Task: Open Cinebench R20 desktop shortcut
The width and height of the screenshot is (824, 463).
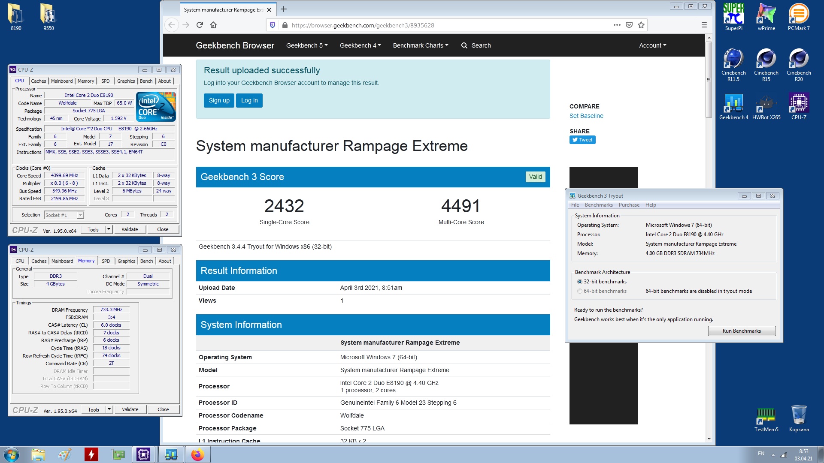Action: [x=799, y=65]
